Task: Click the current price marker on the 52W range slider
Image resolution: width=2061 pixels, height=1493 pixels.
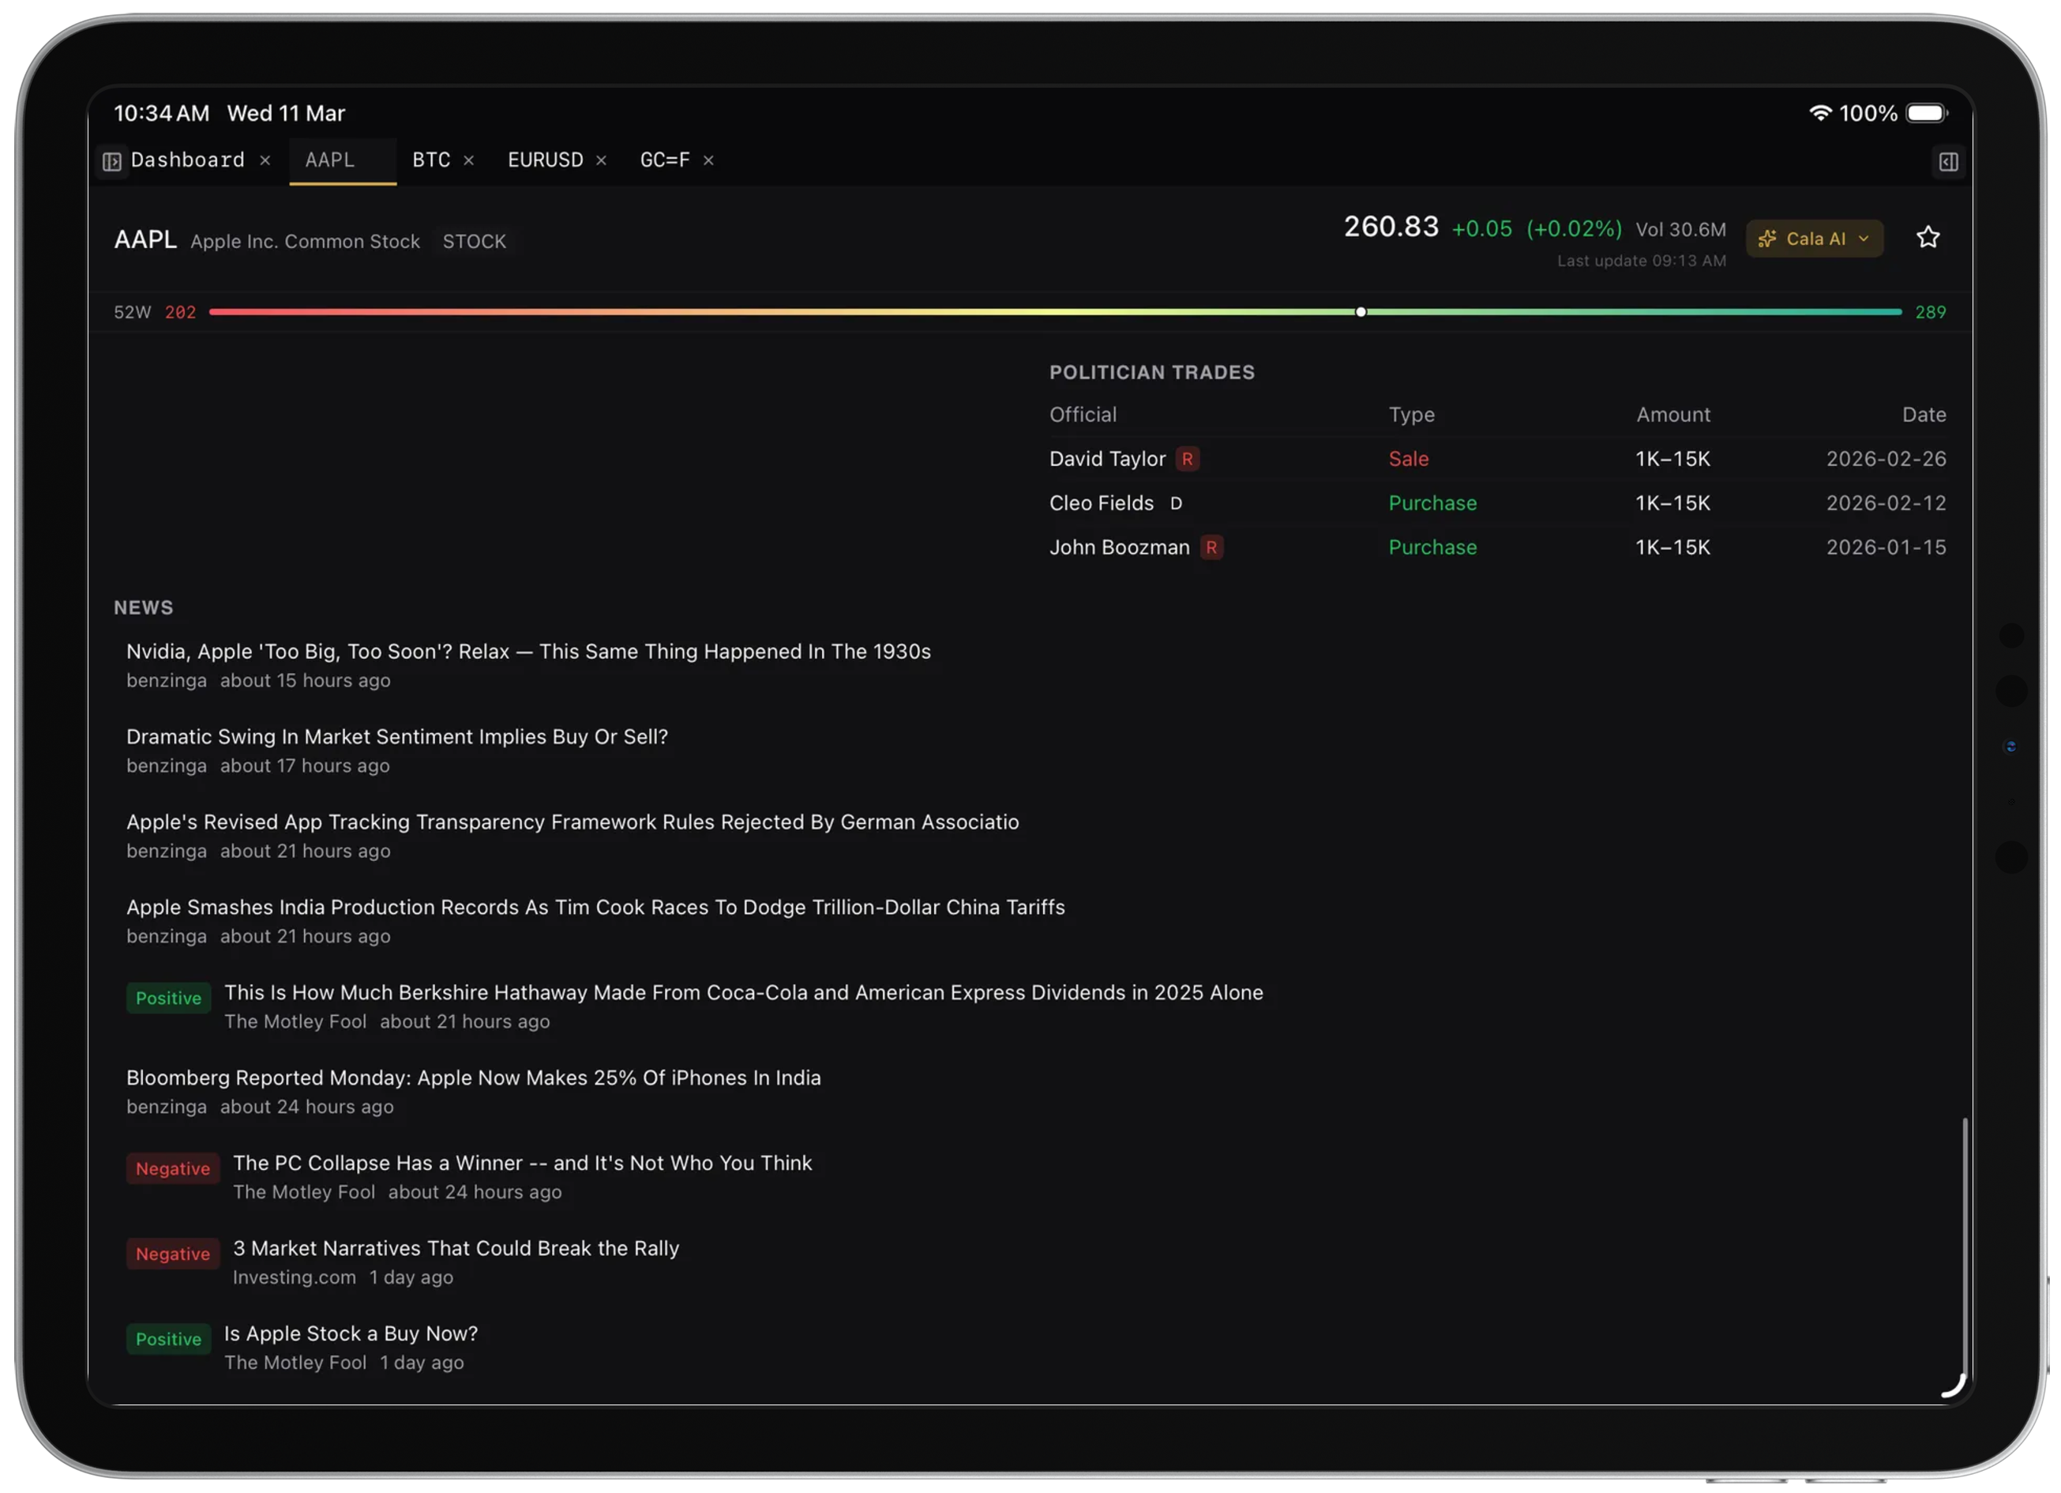Action: point(1361,312)
